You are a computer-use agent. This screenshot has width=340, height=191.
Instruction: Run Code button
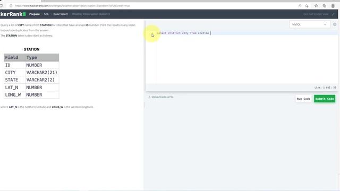coord(303,99)
